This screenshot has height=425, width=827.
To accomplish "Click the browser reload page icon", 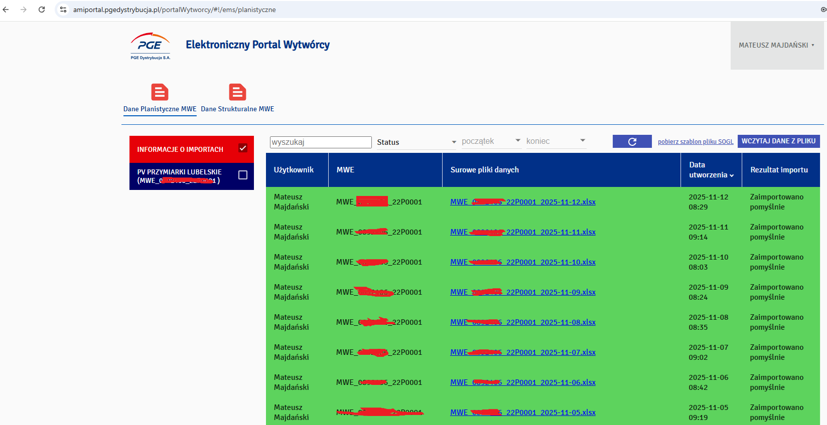I will (x=42, y=10).
